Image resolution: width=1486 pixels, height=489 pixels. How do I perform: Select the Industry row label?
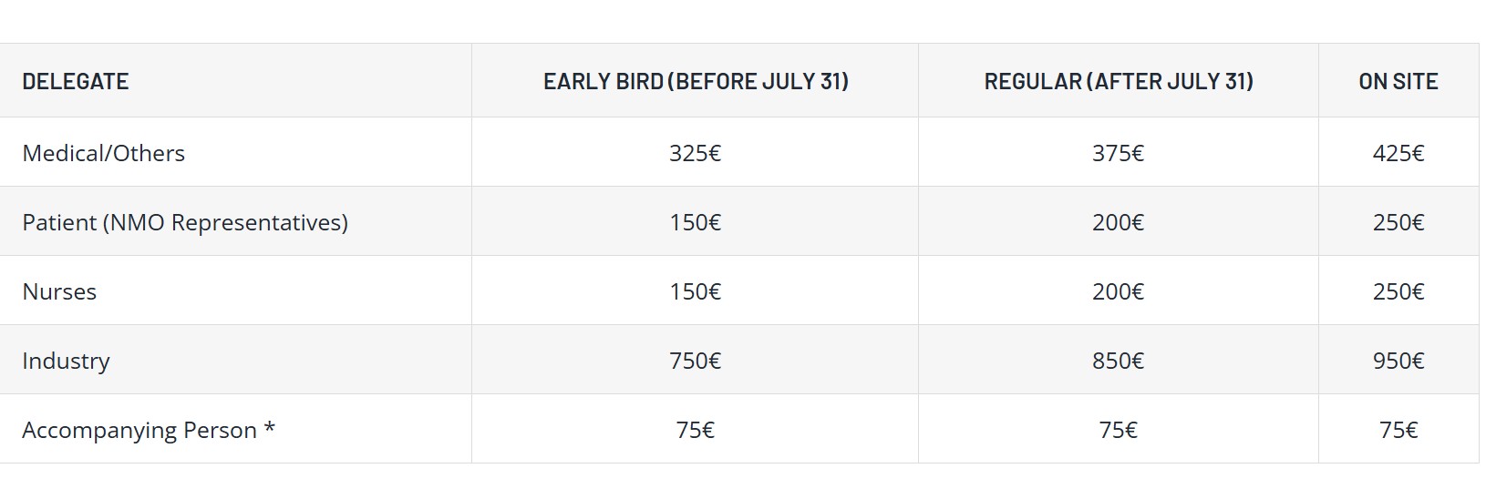[x=66, y=361]
